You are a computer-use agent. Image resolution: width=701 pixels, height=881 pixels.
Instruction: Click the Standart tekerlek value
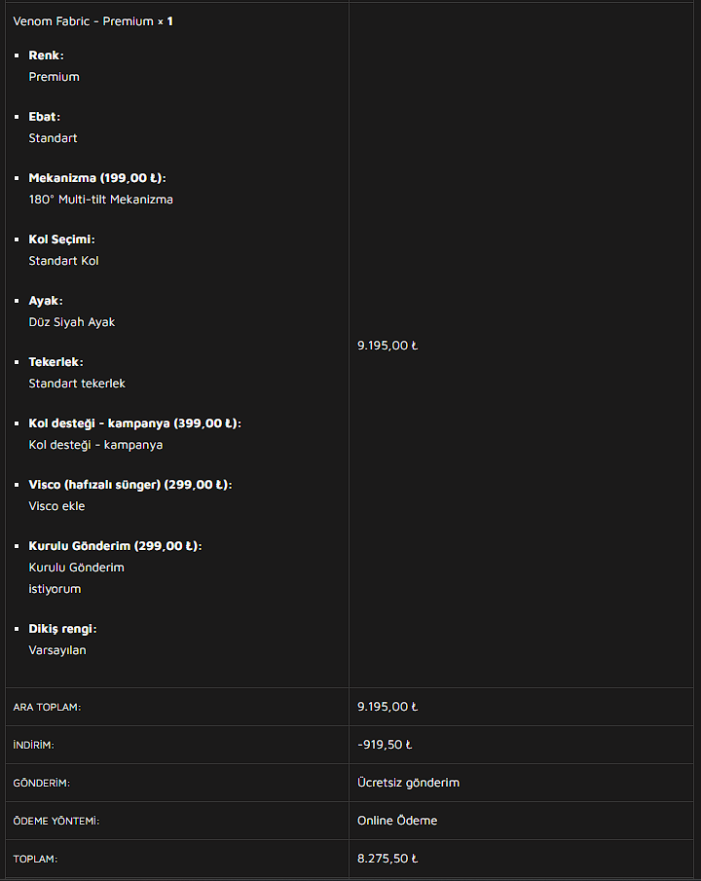[x=77, y=384]
